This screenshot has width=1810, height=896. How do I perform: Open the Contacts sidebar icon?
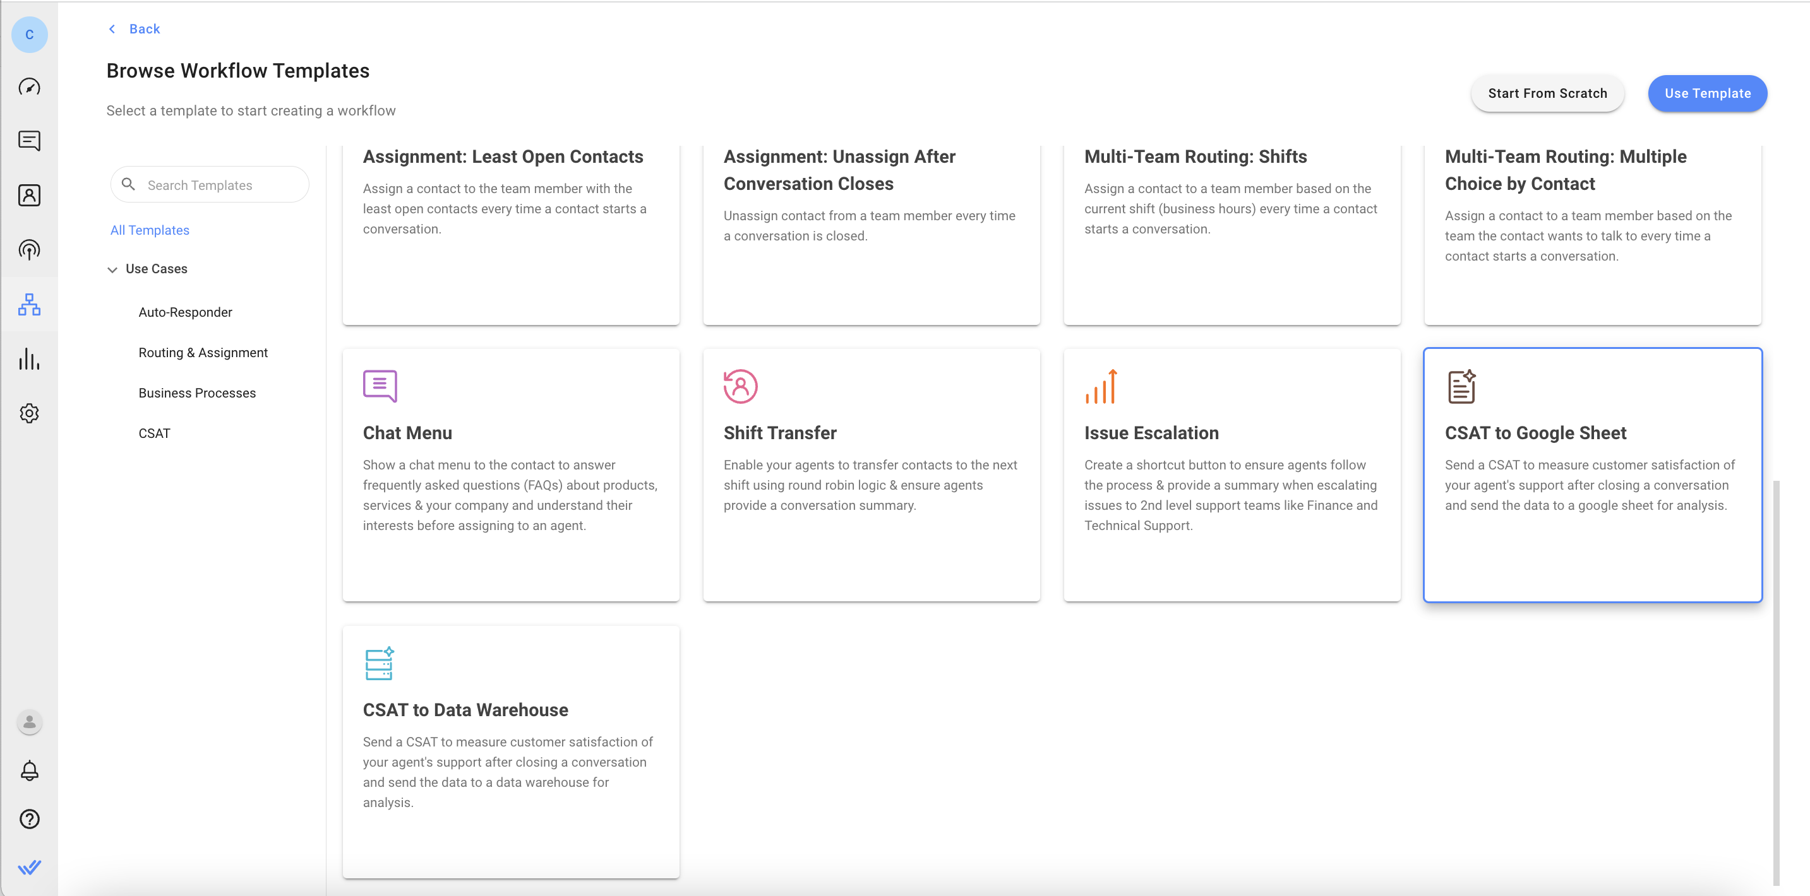click(29, 195)
